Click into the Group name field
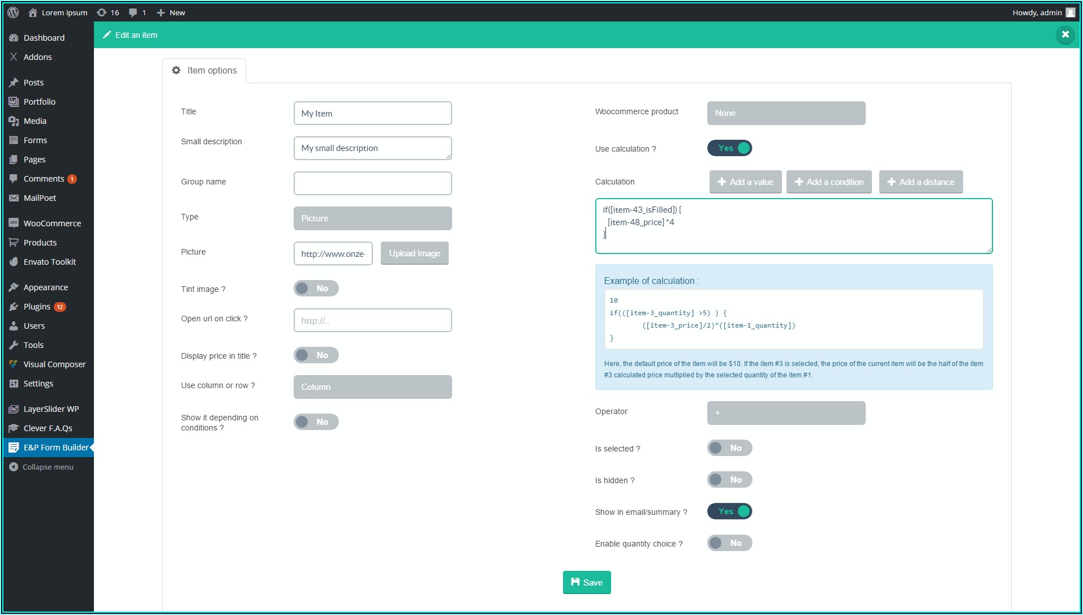 372,183
